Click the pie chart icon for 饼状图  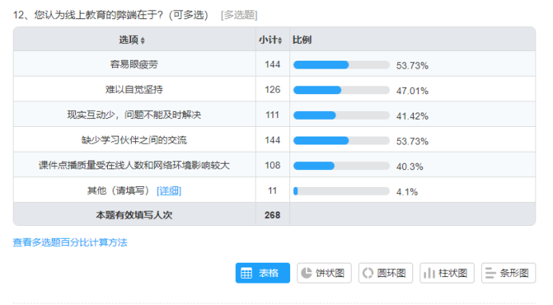tap(307, 273)
